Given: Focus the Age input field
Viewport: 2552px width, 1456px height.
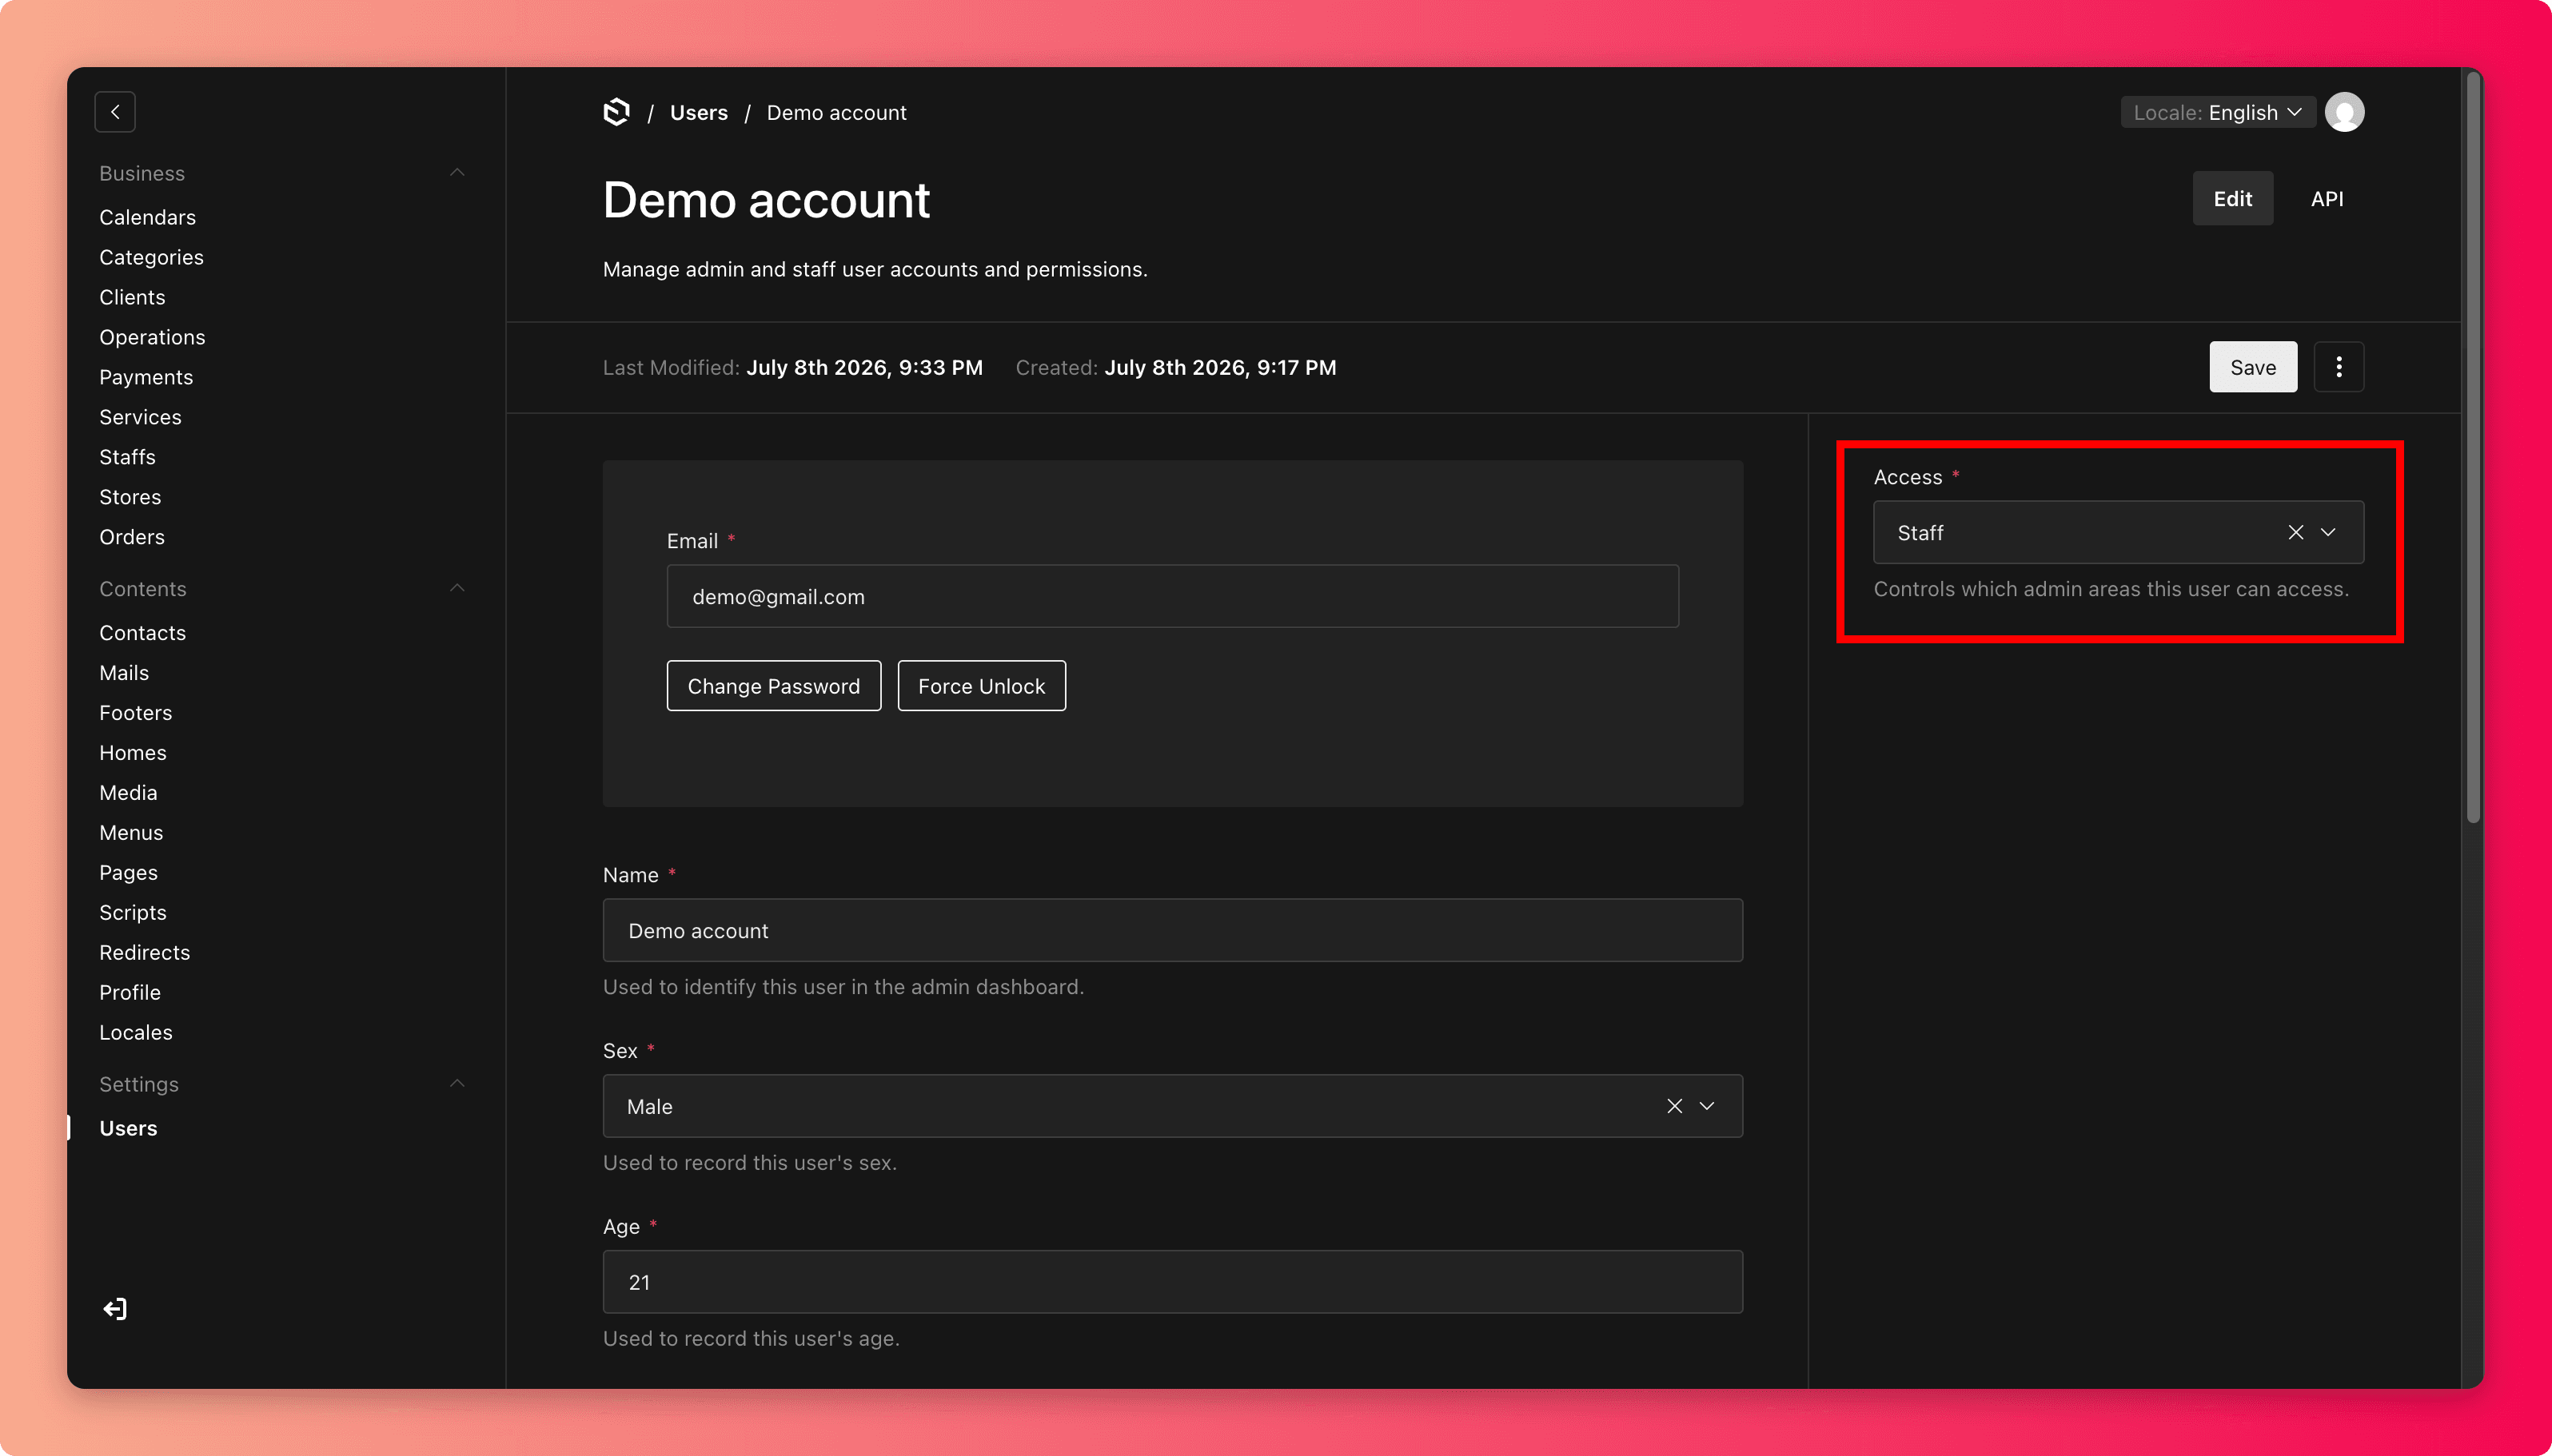Looking at the screenshot, I should tap(1172, 1282).
